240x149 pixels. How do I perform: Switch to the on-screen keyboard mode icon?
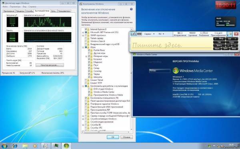(139, 34)
